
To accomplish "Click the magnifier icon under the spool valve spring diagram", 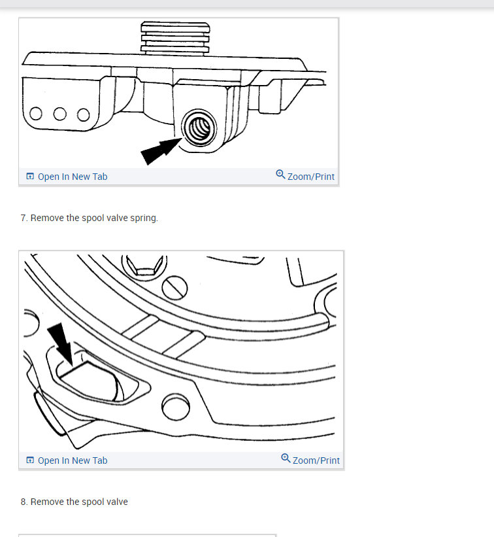I will click(x=286, y=459).
